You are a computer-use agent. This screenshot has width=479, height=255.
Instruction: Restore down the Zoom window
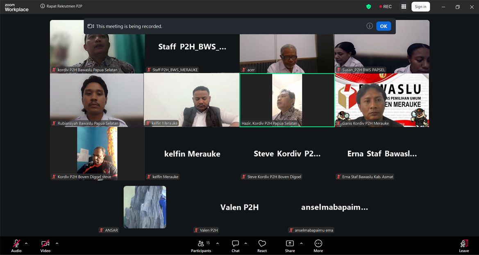(x=457, y=7)
